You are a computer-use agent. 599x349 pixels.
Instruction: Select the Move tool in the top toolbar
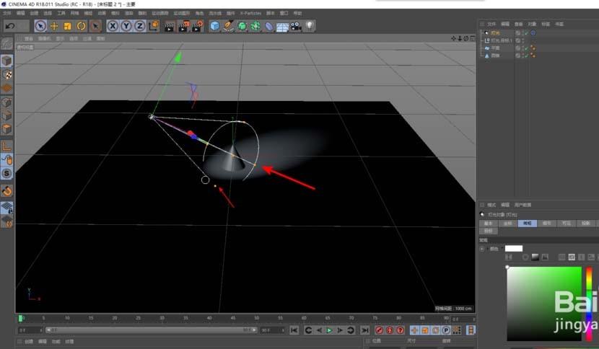pos(53,26)
